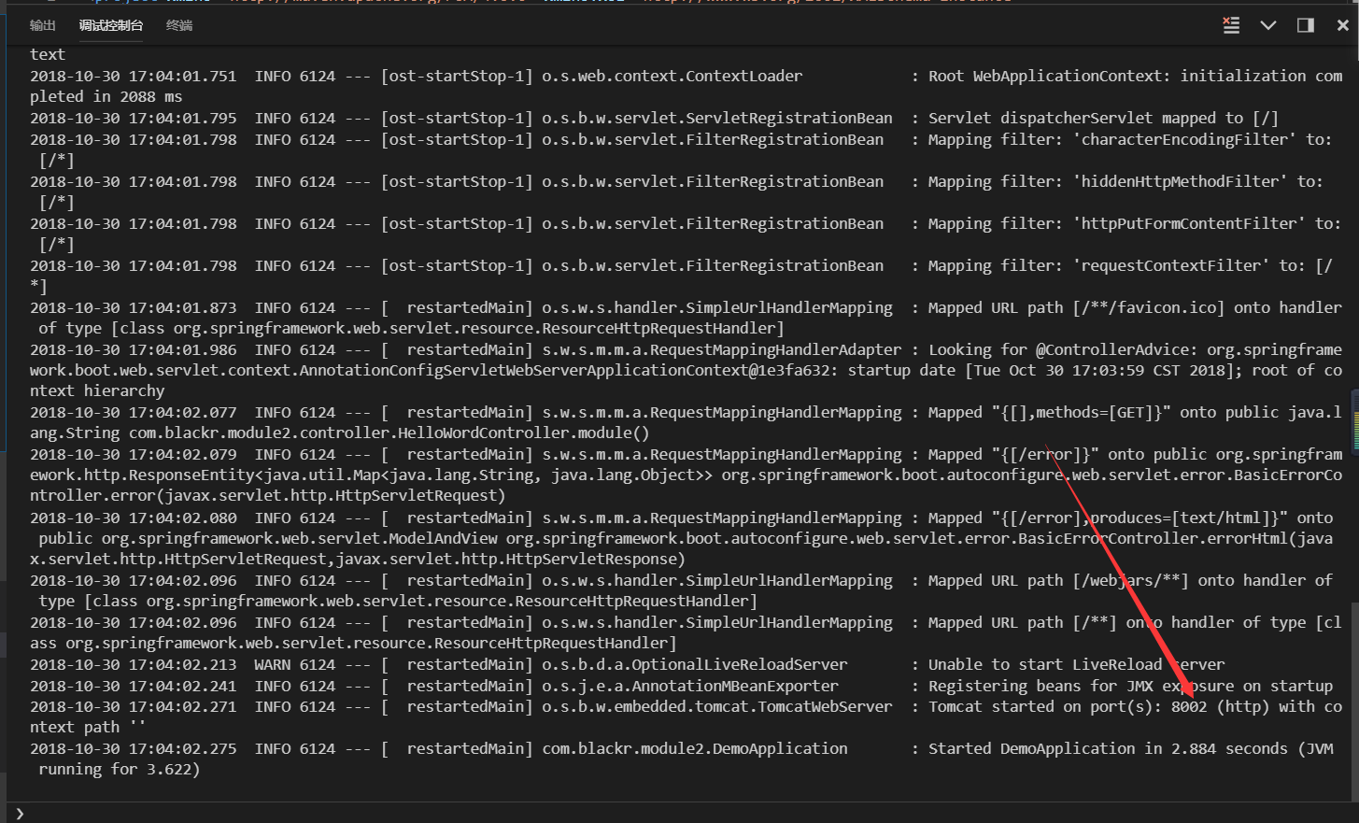Image resolution: width=1359 pixels, height=823 pixels.
Task: Select the HelloWordController mapping log line
Action: [x=654, y=412]
